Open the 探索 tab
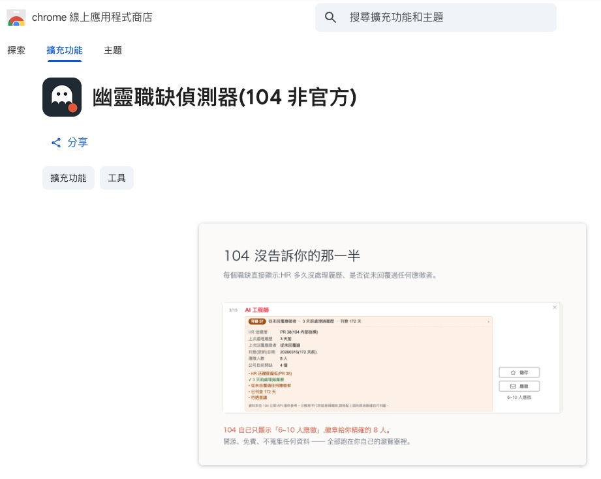The height and width of the screenshot is (479, 601). 16,50
